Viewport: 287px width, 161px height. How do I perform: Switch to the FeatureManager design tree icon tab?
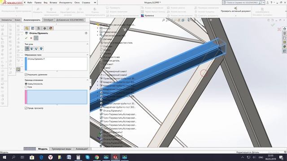pyautogui.click(x=27, y=28)
